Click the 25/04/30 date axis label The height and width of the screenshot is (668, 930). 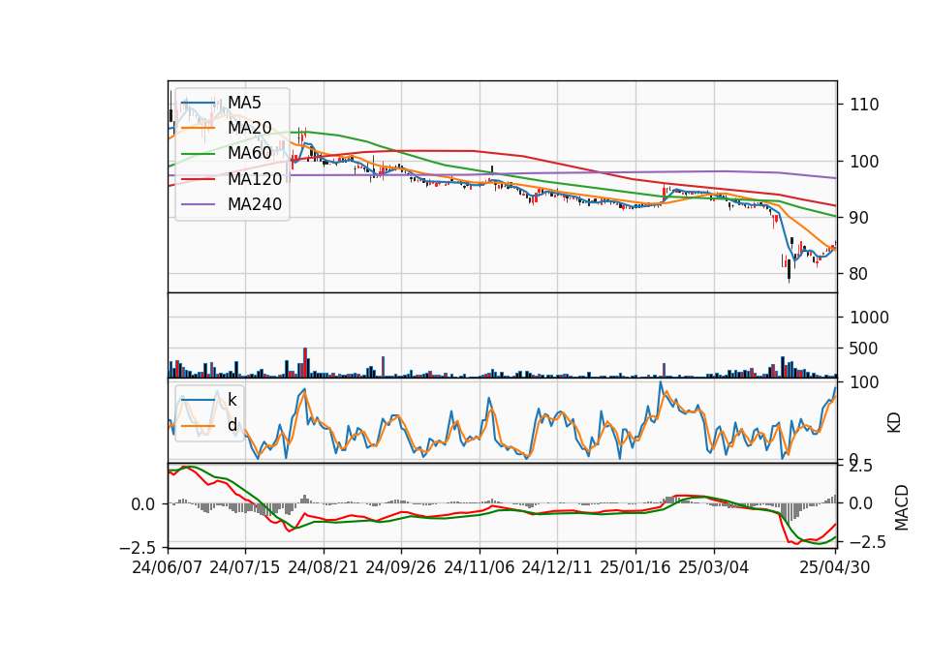pos(835,567)
